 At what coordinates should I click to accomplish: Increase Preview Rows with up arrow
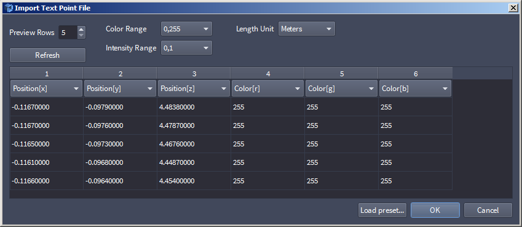(x=81, y=30)
